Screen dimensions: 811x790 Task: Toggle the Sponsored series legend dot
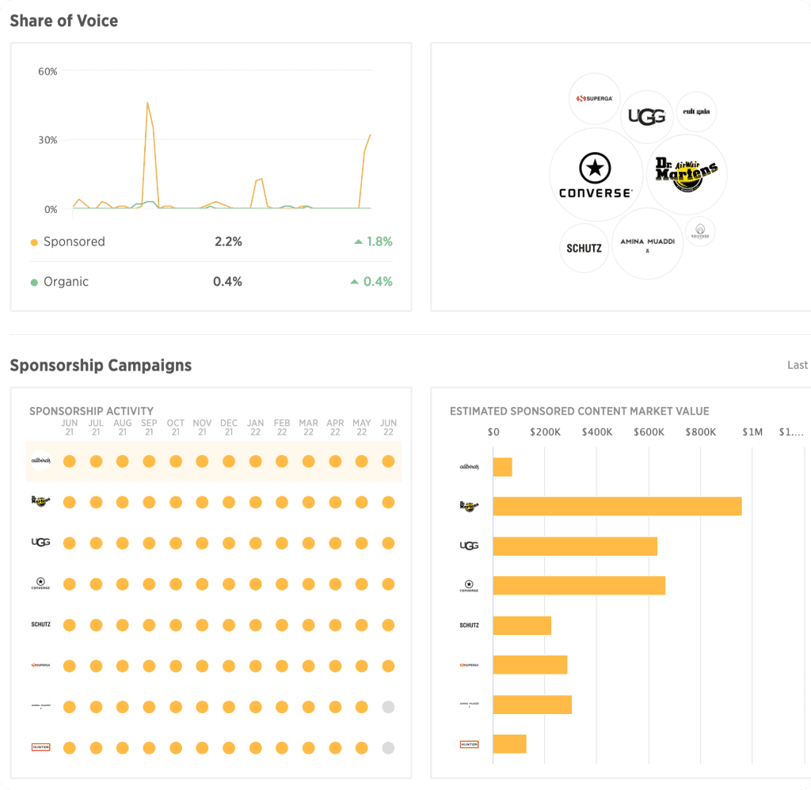[x=34, y=242]
